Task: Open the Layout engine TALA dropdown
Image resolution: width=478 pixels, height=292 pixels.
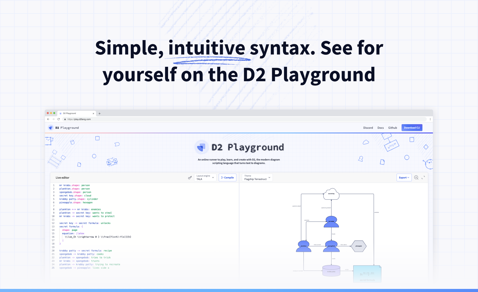Action: point(205,178)
